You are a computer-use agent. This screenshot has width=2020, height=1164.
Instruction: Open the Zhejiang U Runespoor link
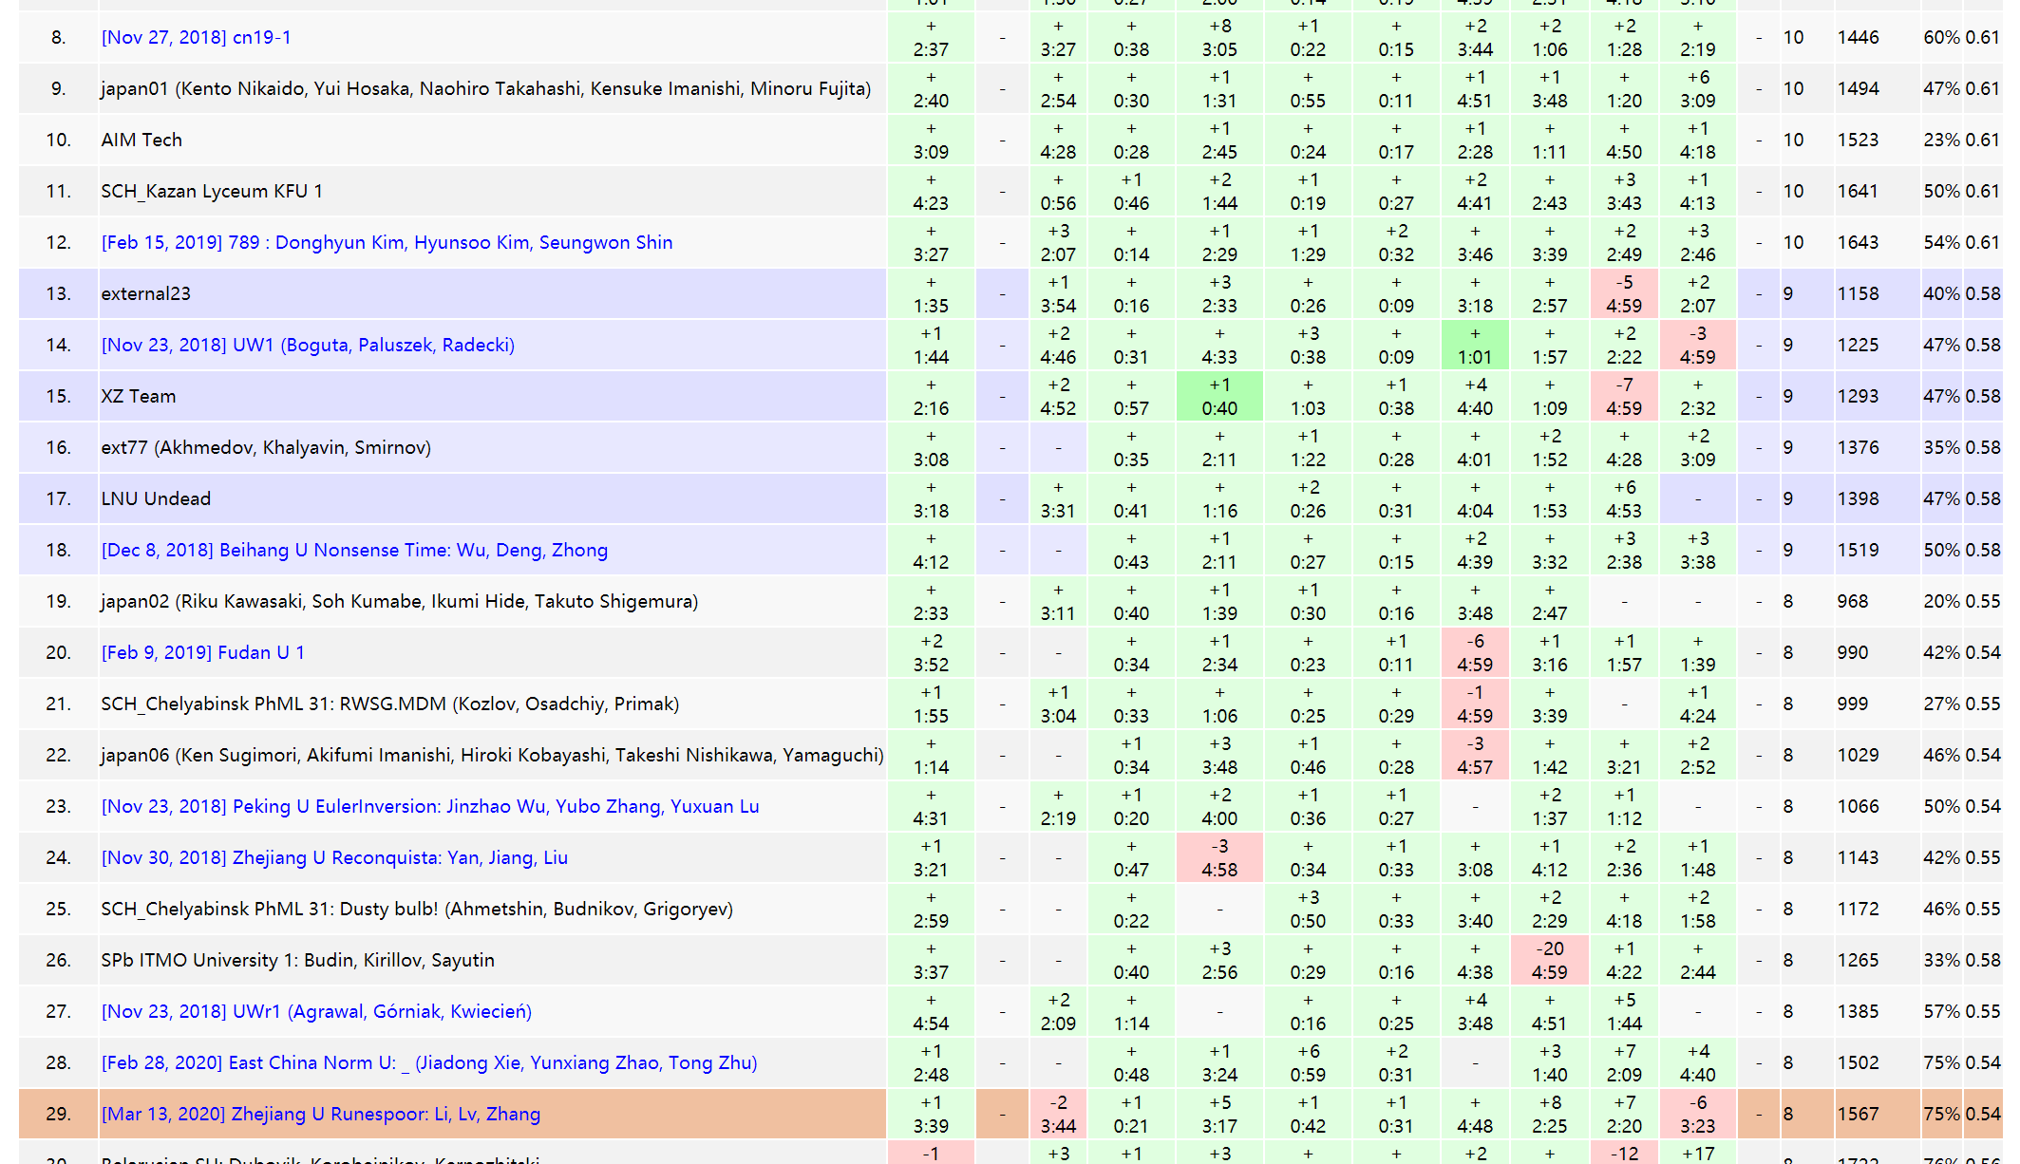pos(321,1114)
